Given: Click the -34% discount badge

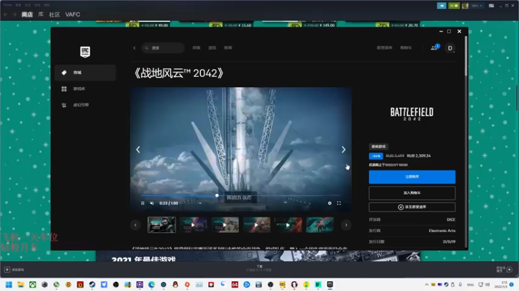Looking at the screenshot, I should click(x=376, y=156).
